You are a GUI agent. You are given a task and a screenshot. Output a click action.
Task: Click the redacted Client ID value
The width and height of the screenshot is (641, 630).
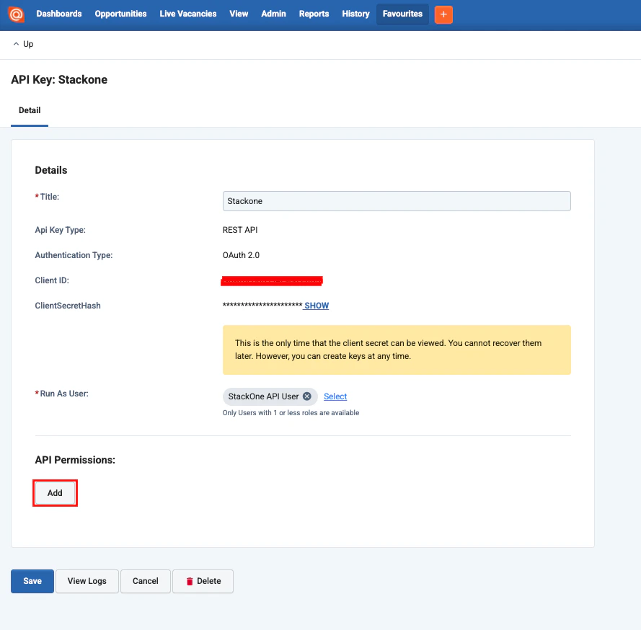272,281
